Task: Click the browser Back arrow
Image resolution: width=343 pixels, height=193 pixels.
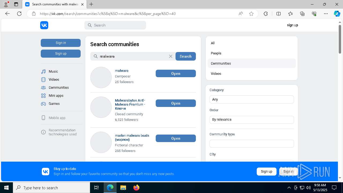Action: coord(8,14)
